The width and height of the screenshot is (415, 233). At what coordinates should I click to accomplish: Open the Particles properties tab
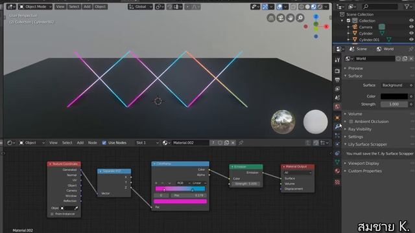[337, 135]
